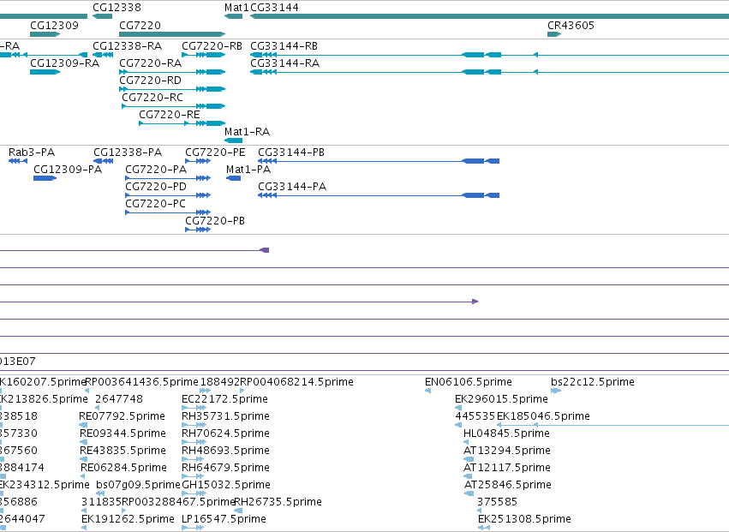The height and width of the screenshot is (532, 729).
Task: Select EST RH64679.5prime
Action: [225, 468]
